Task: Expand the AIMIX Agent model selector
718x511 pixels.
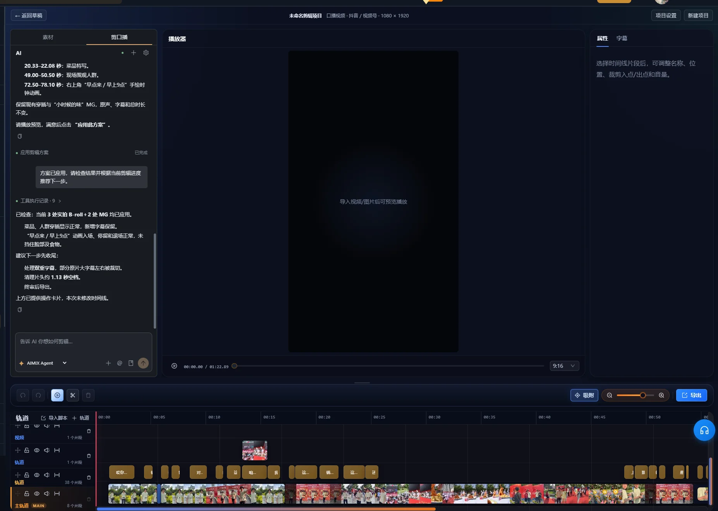Action: tap(43, 363)
